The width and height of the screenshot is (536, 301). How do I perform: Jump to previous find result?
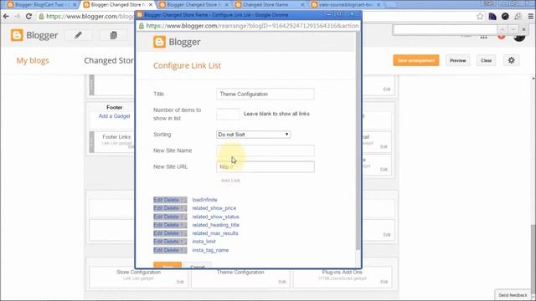502,29
